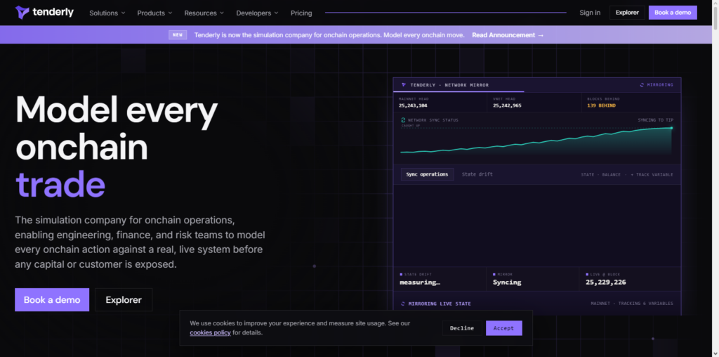Click the Mirror Syncing status

pos(507,283)
